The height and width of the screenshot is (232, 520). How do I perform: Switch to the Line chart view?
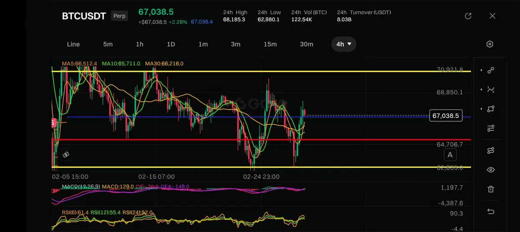[73, 44]
